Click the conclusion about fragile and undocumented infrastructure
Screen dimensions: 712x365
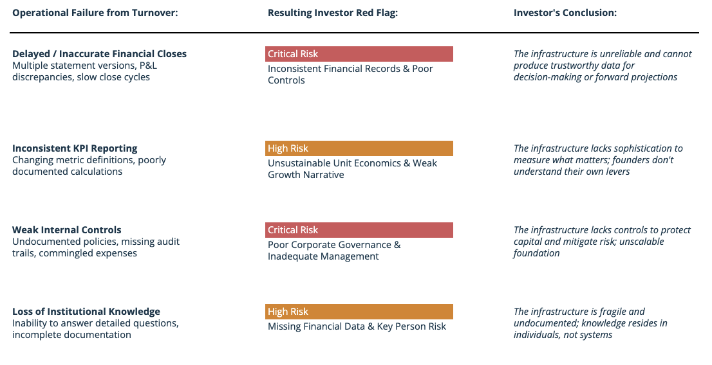click(x=590, y=323)
